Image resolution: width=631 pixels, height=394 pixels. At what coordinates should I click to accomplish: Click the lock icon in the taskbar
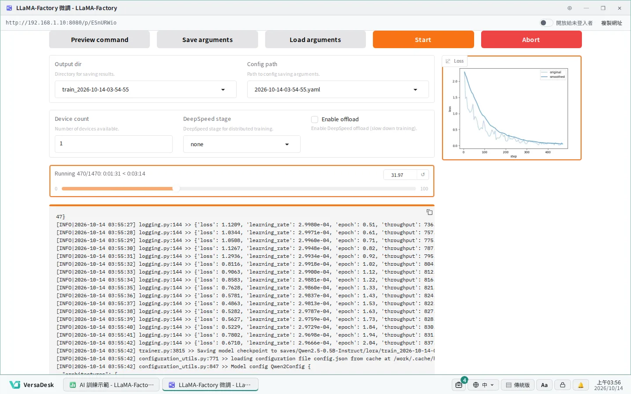(563, 385)
